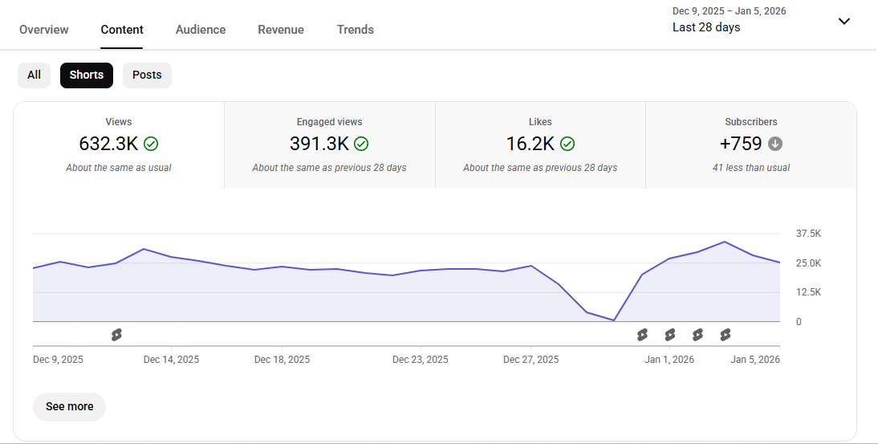Click the second Shorts marker from the left
The width and height of the screenshot is (878, 444).
(642, 335)
